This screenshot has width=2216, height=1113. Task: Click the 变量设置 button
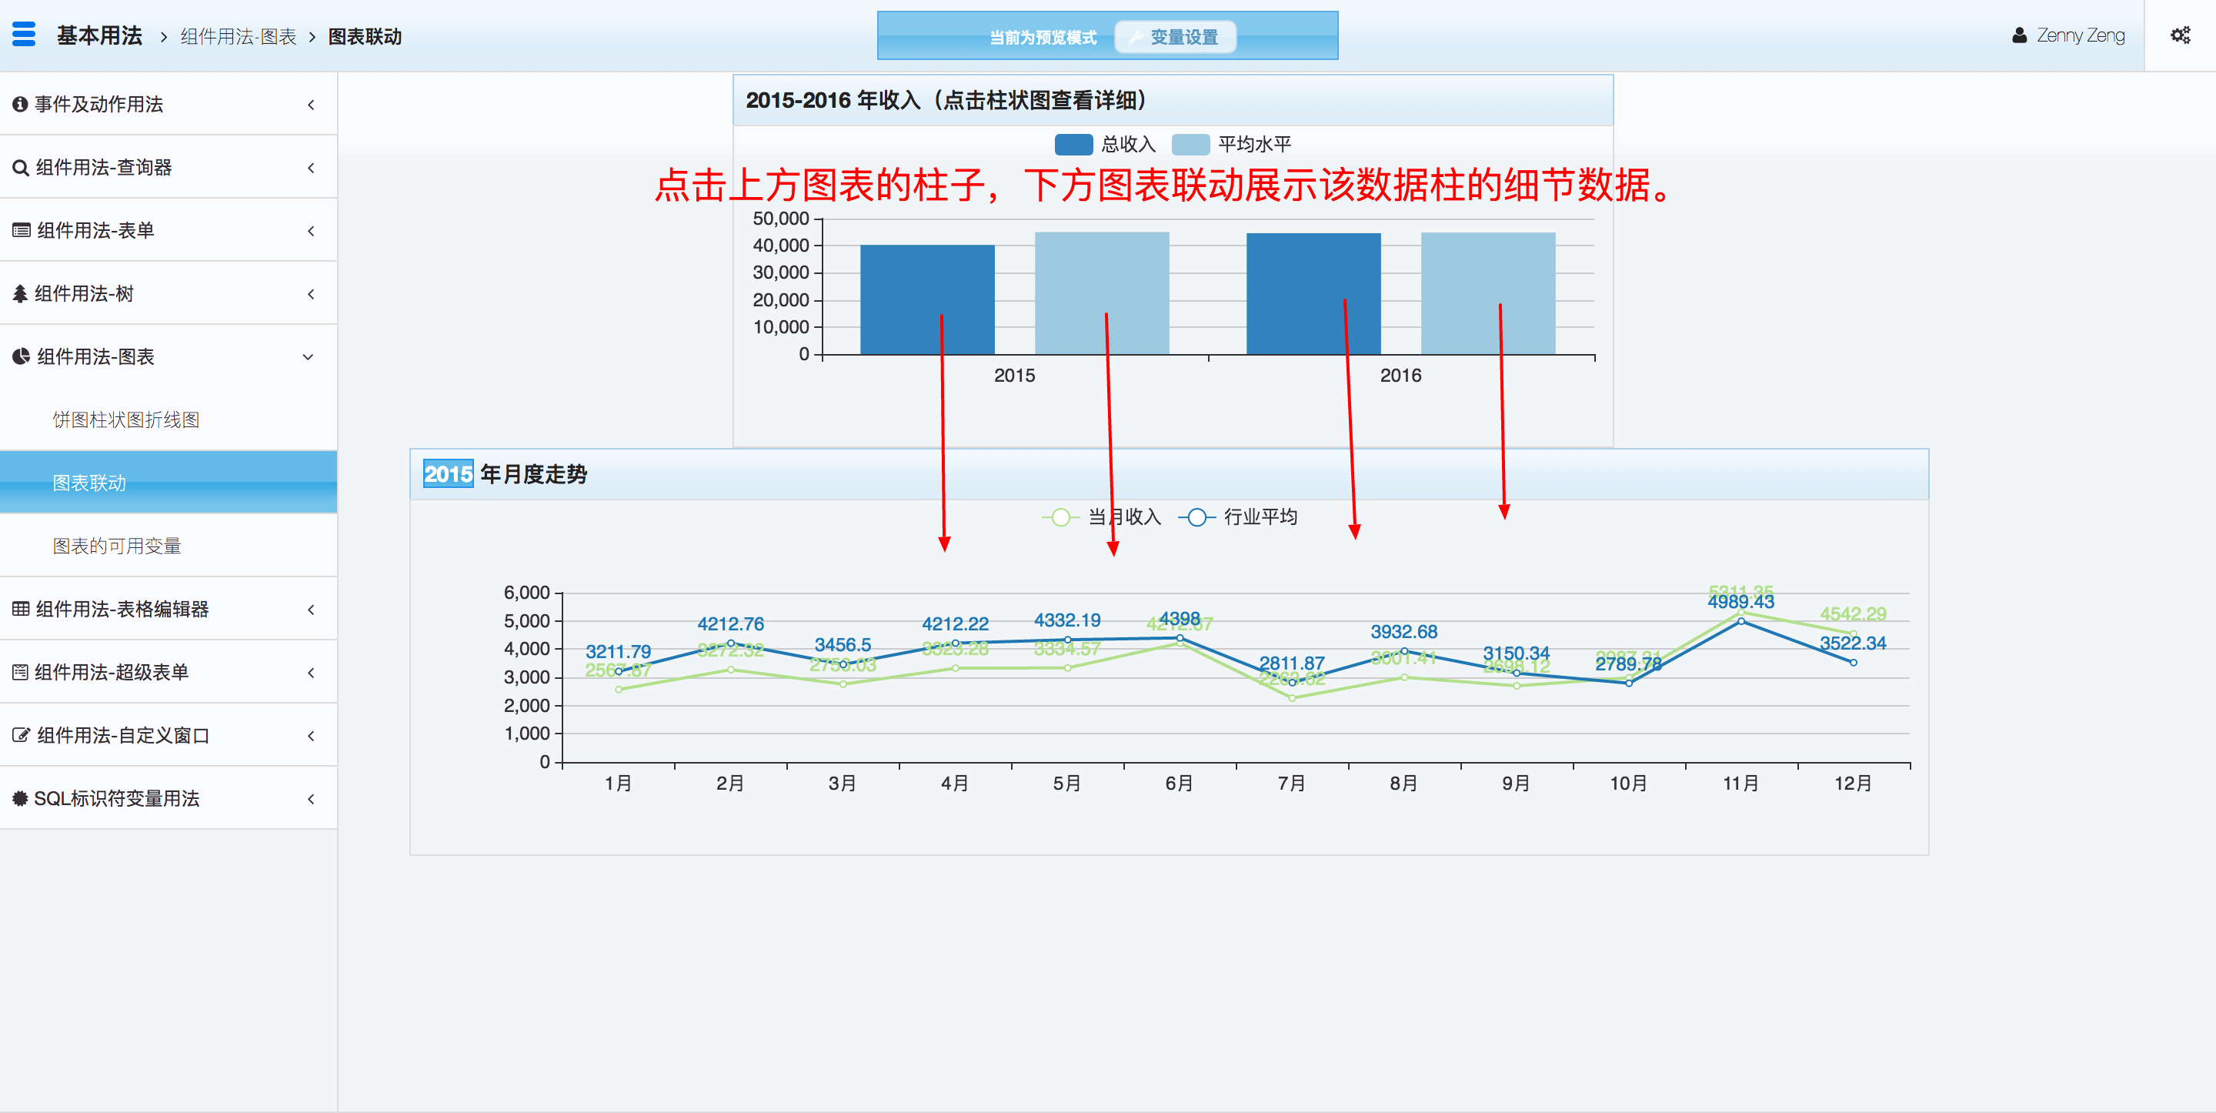pyautogui.click(x=1175, y=37)
